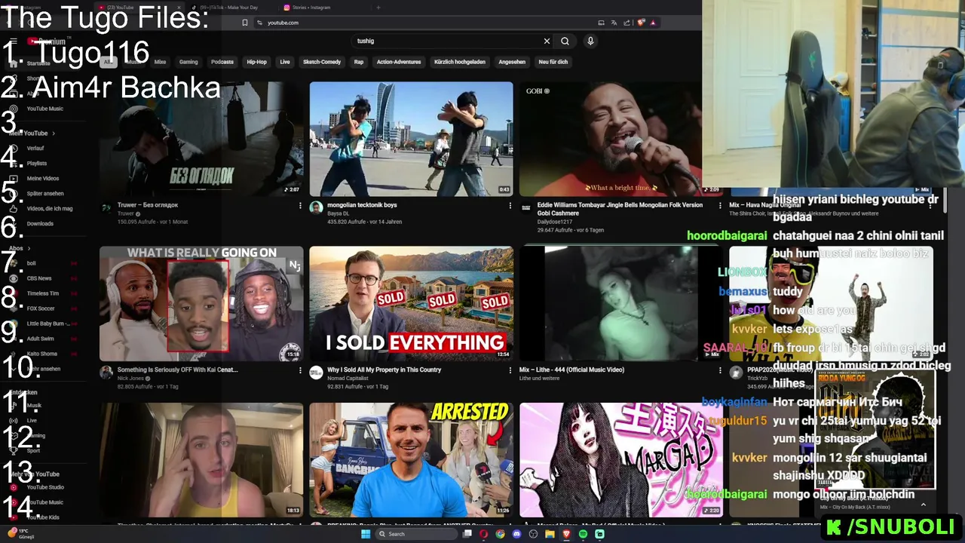Click the bookmark icon in the address bar
The height and width of the screenshot is (543, 965).
point(245,23)
